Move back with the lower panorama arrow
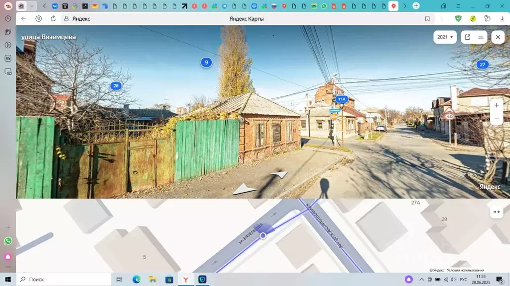 click(x=244, y=189)
